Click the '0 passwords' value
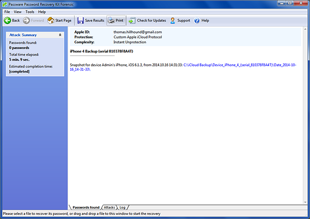310x219 pixels. coord(19,48)
